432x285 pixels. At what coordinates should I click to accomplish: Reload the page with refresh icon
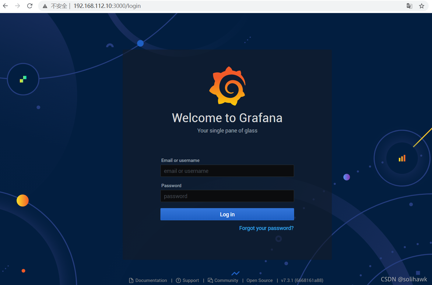click(30, 6)
